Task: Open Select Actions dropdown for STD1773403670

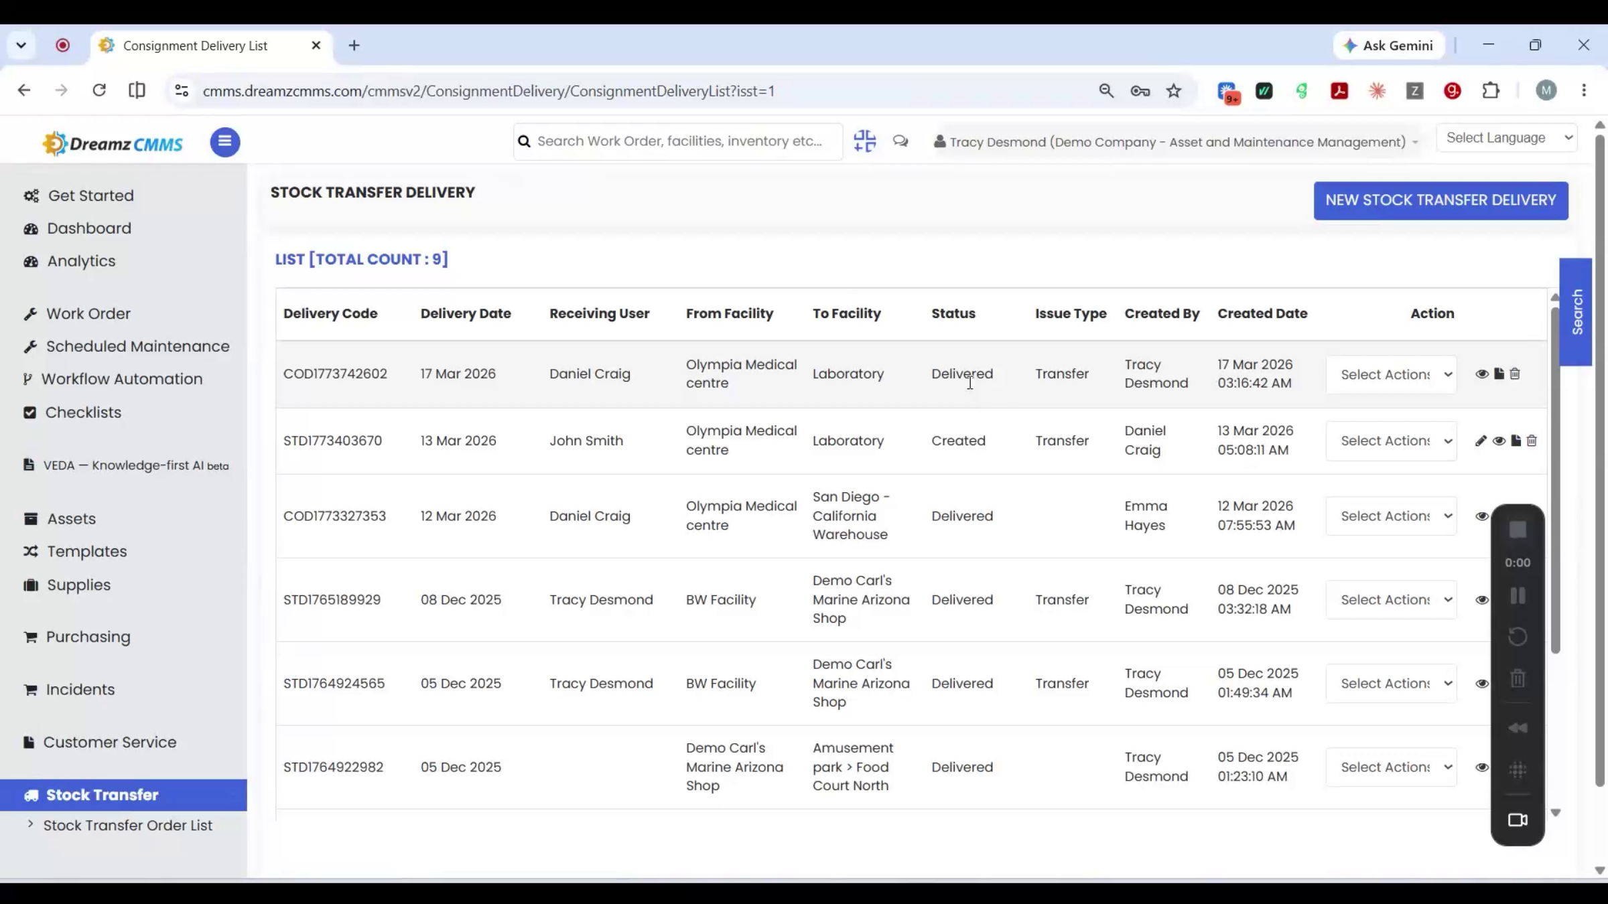Action: click(1391, 441)
